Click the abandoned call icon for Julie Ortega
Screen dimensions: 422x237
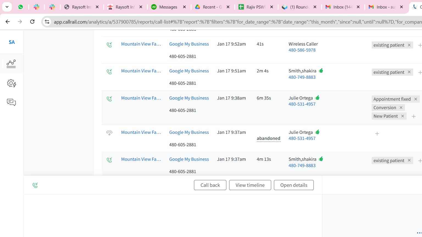(109, 133)
